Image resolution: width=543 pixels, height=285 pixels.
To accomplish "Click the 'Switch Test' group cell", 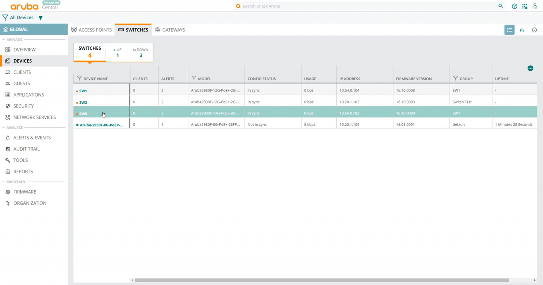I will [462, 102].
